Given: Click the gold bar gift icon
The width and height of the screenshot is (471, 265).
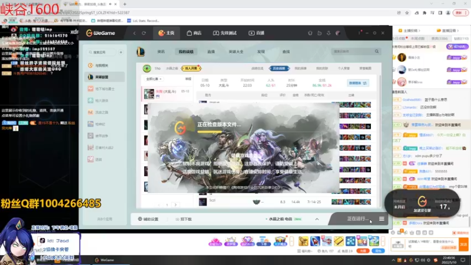Looking at the screenshot, I should (339, 241).
